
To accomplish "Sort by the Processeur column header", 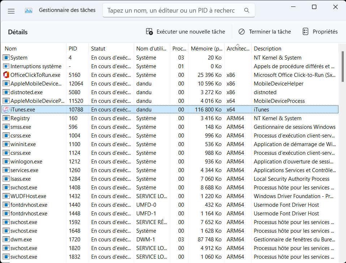I will tap(179, 49).
